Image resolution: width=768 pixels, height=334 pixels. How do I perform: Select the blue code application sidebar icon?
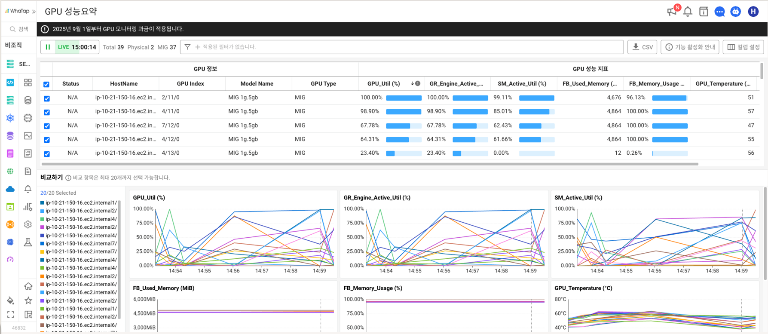[10, 82]
